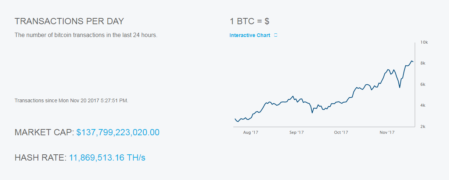
Task: Open the Interactive Chart link
Action: 249,35
